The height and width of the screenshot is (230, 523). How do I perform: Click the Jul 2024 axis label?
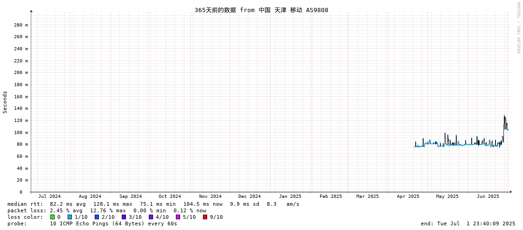click(50, 196)
